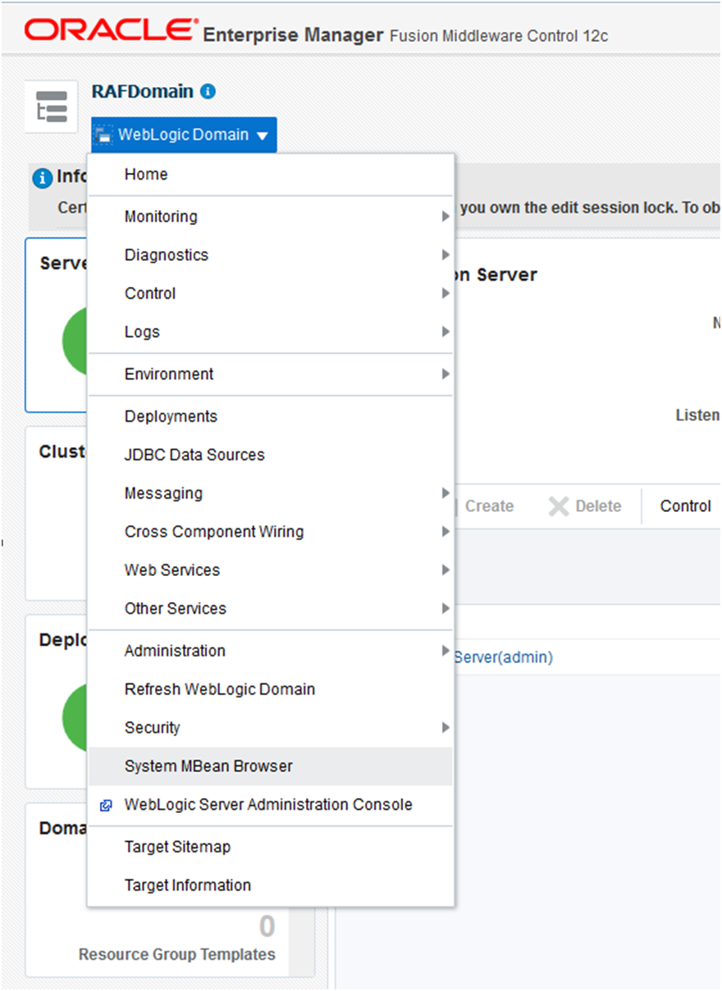Open the Logs menu item
The width and height of the screenshot is (722, 991).
pyautogui.click(x=271, y=332)
